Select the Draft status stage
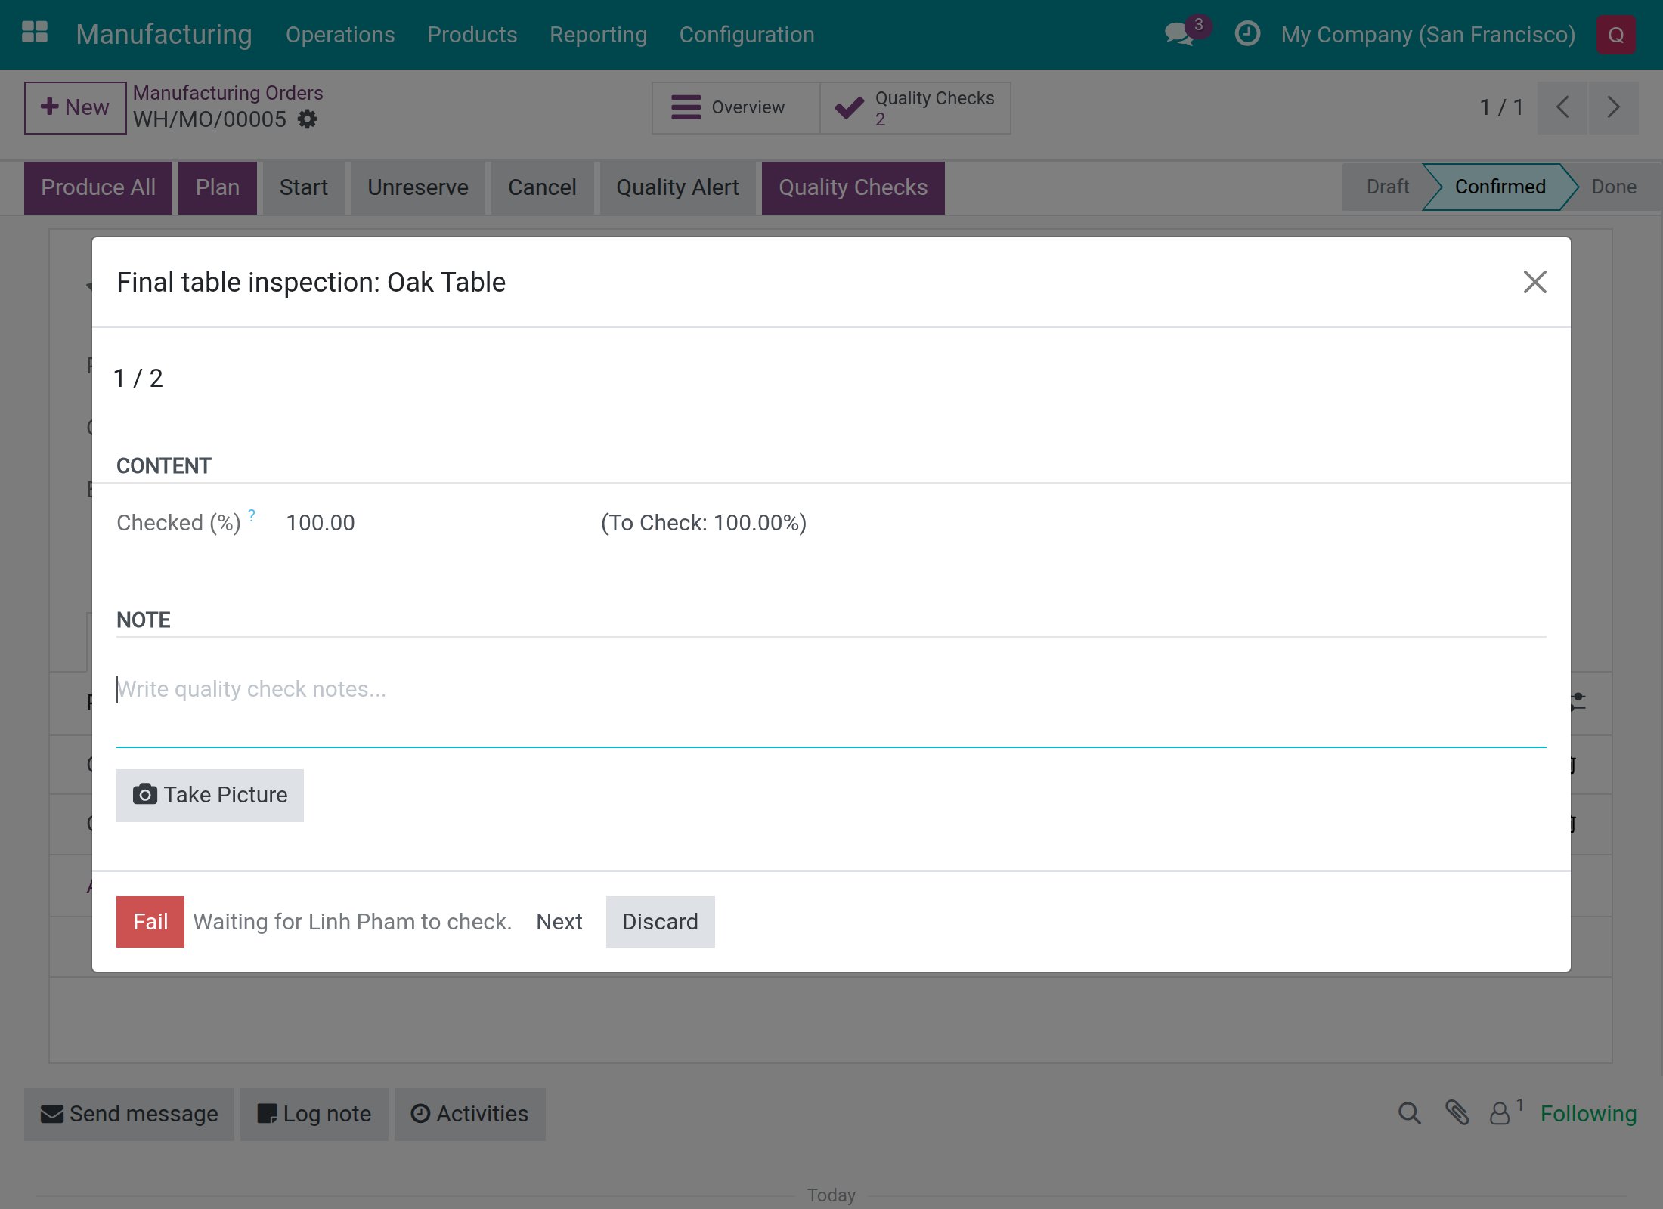 1387,187
